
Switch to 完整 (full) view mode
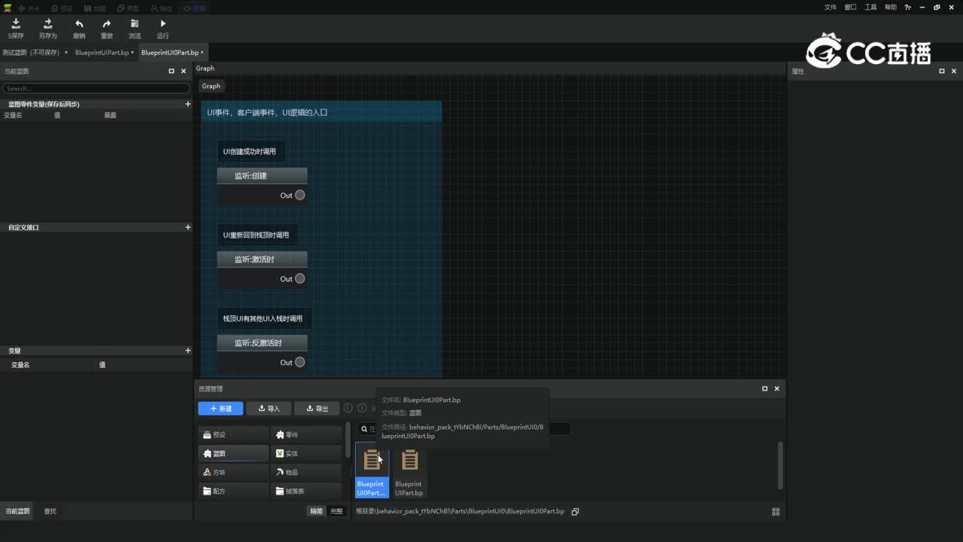pyautogui.click(x=336, y=511)
